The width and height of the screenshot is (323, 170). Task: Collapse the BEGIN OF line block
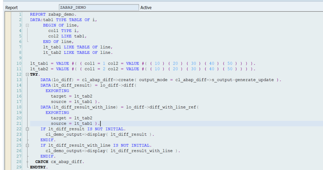(27, 25)
